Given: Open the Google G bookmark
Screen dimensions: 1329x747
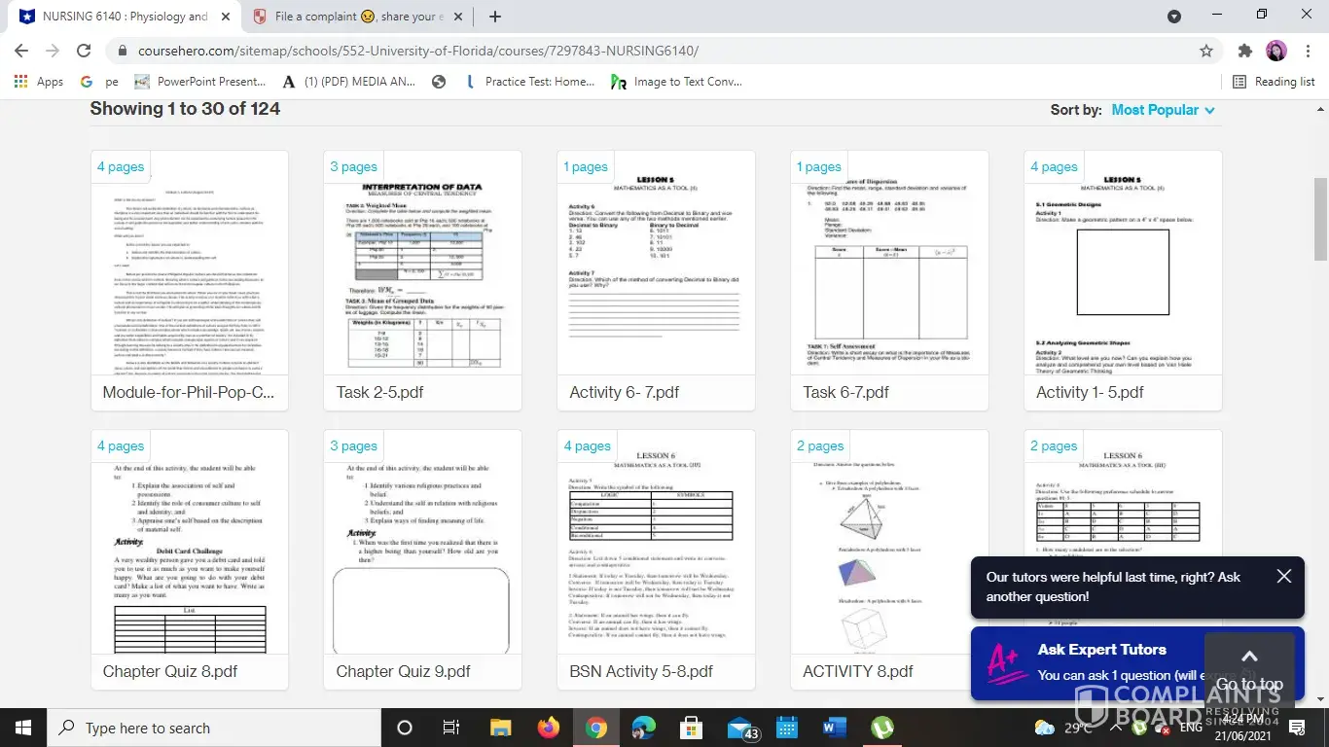Looking at the screenshot, I should coord(87,82).
